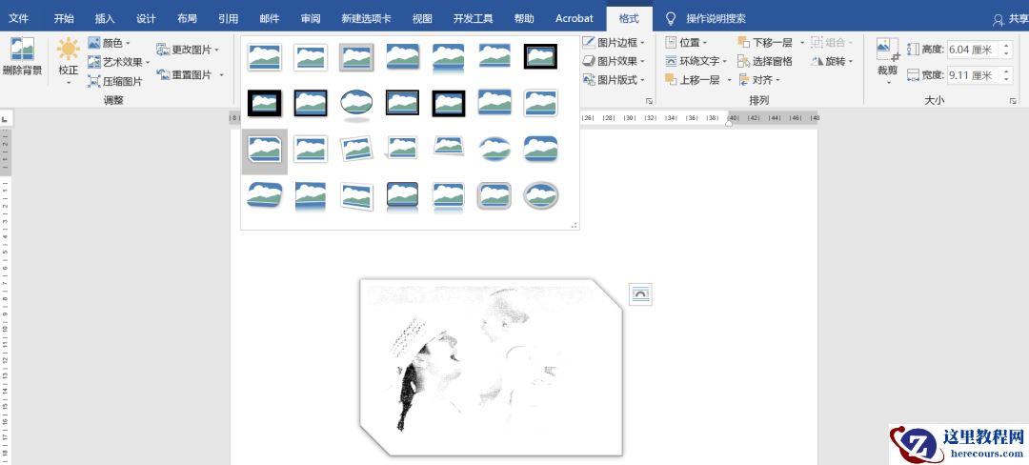The image size is (1029, 465).
Task: Switch to the 插入 insert tab
Action: (x=105, y=18)
